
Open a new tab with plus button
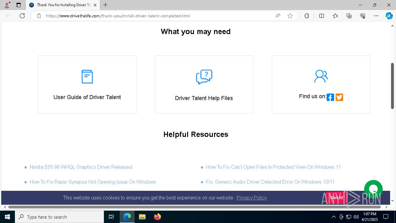click(x=105, y=5)
